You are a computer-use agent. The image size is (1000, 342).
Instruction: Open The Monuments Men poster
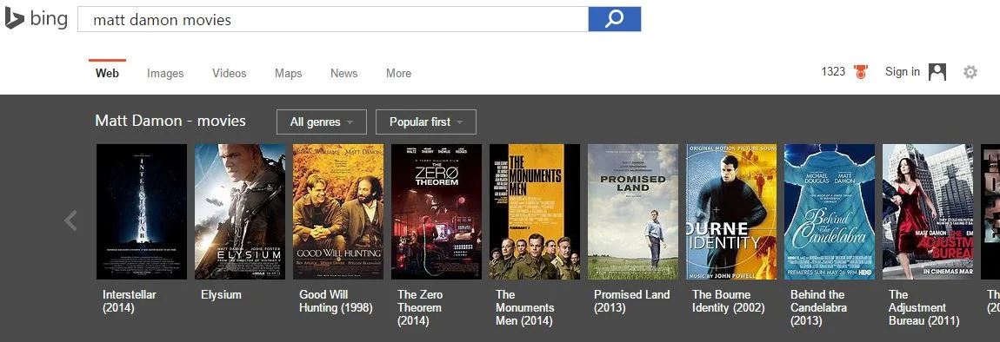[535, 212]
